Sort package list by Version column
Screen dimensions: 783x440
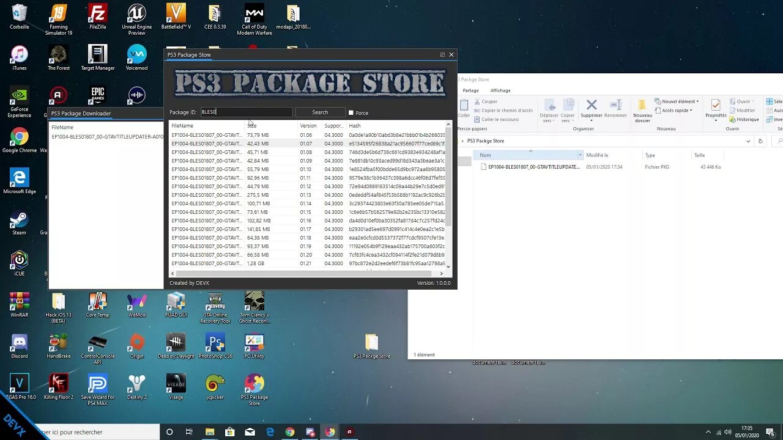tap(309, 126)
